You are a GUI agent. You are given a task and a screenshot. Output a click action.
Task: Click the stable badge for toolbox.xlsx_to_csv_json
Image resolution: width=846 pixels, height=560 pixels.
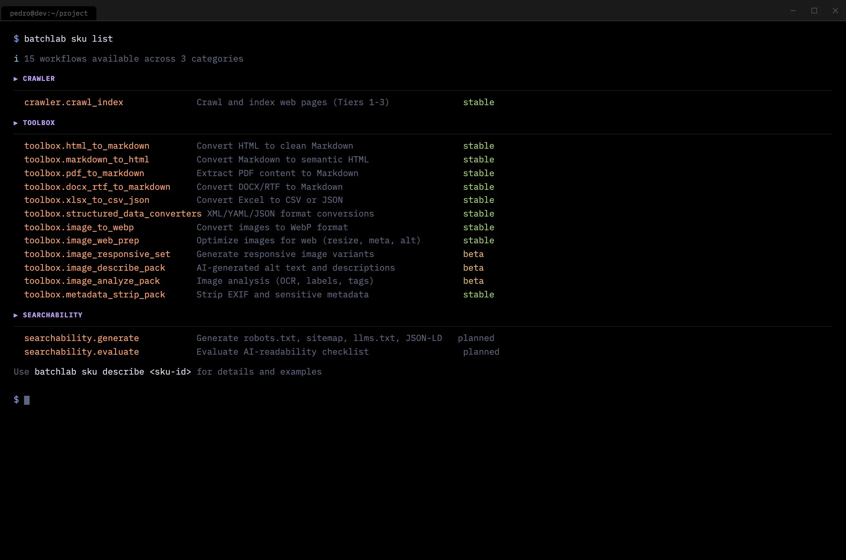[x=479, y=200]
